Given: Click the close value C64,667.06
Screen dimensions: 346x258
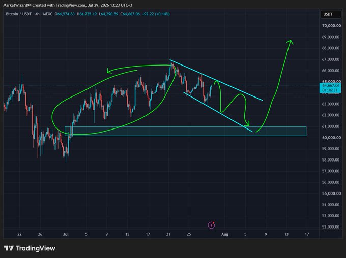Looking at the screenshot, I should click(x=130, y=14).
